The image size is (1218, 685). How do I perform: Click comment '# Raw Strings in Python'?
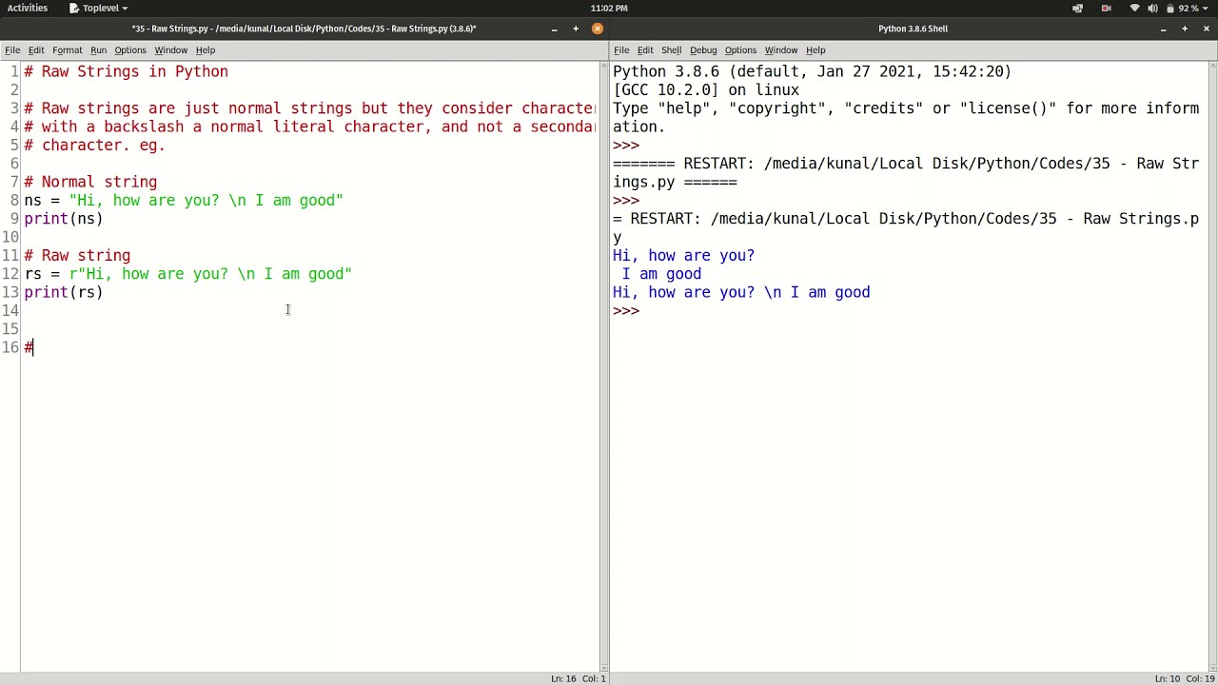pos(126,71)
